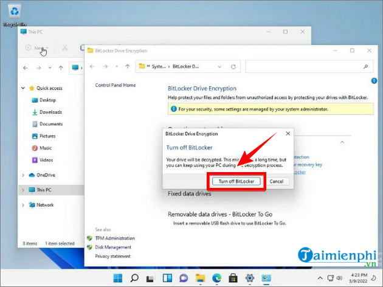
Task: Confirm with the Turn off BitLocker button
Action: [236, 181]
